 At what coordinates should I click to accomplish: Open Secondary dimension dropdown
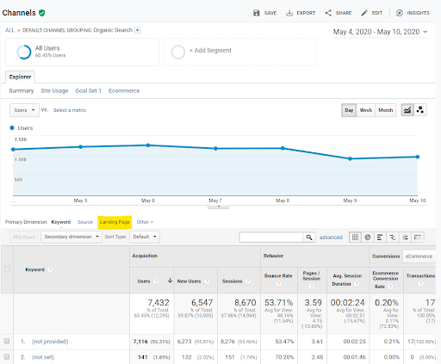click(x=71, y=237)
